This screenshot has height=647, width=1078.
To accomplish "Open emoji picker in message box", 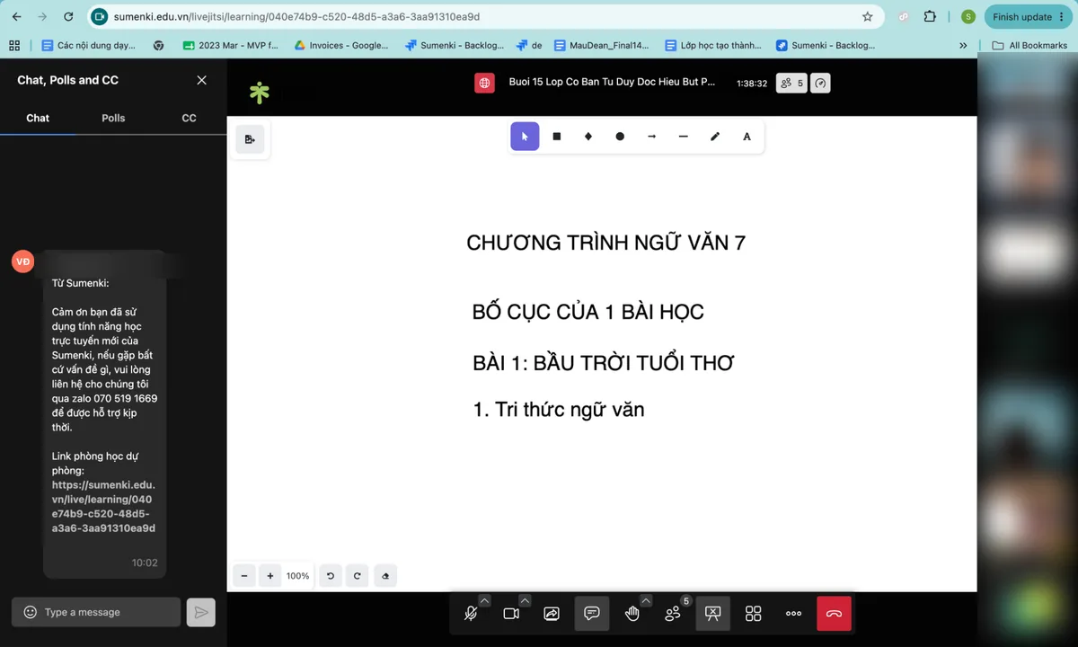I will 30,612.
